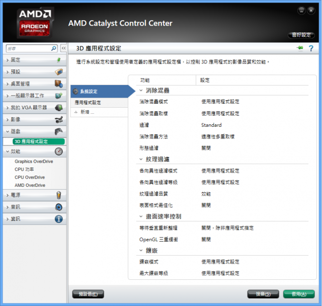The height and width of the screenshot is (306, 322).
Task: Collapse the 紋理過濾 group
Action: pyautogui.click(x=141, y=159)
